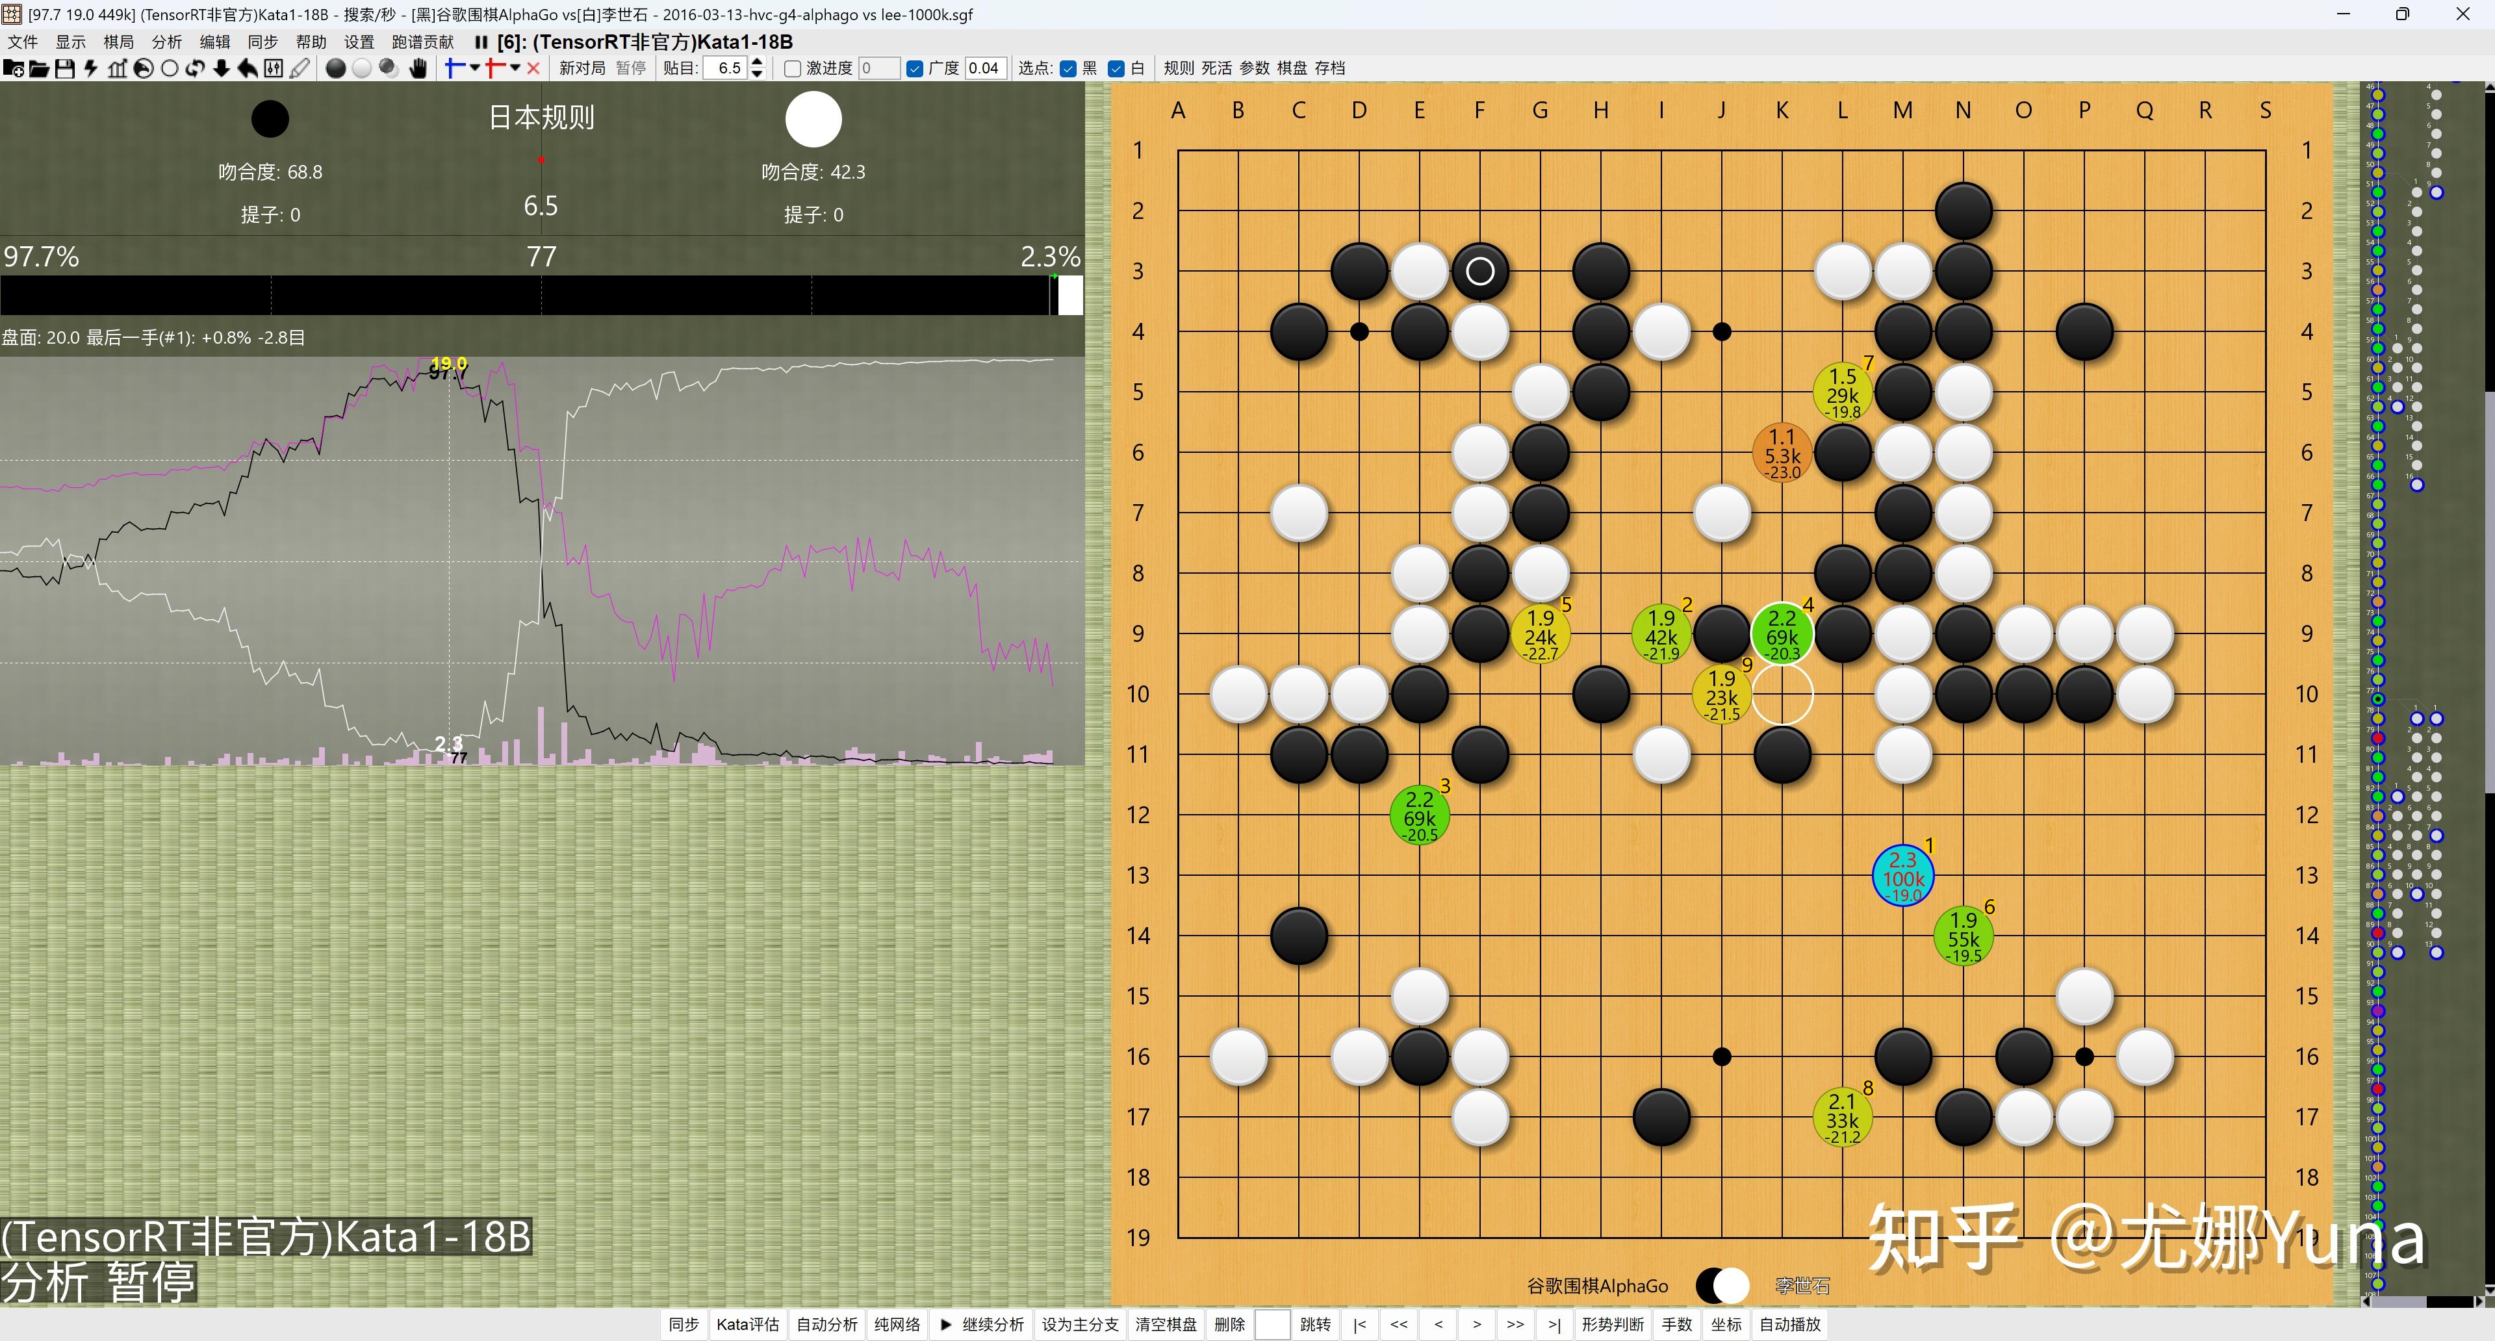The width and height of the screenshot is (2495, 1341).
Task: Select the pencil edit icon
Action: click(300, 68)
